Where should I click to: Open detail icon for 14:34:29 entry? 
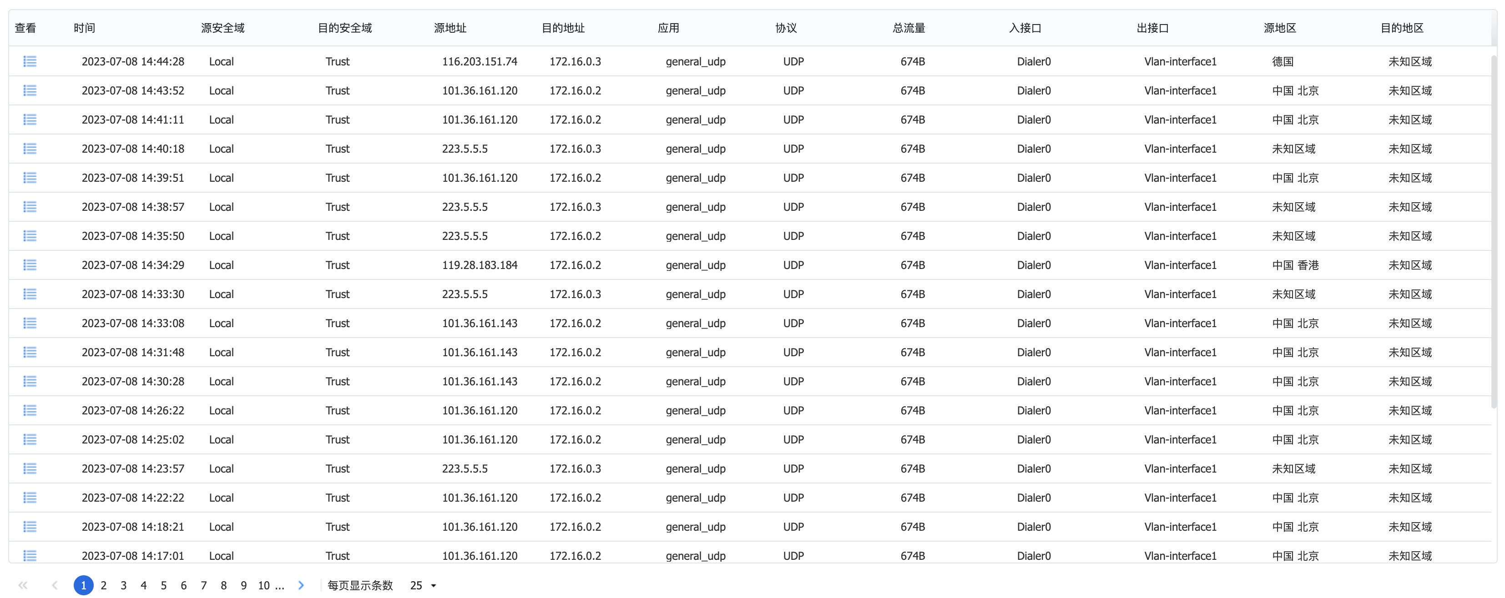tap(30, 265)
